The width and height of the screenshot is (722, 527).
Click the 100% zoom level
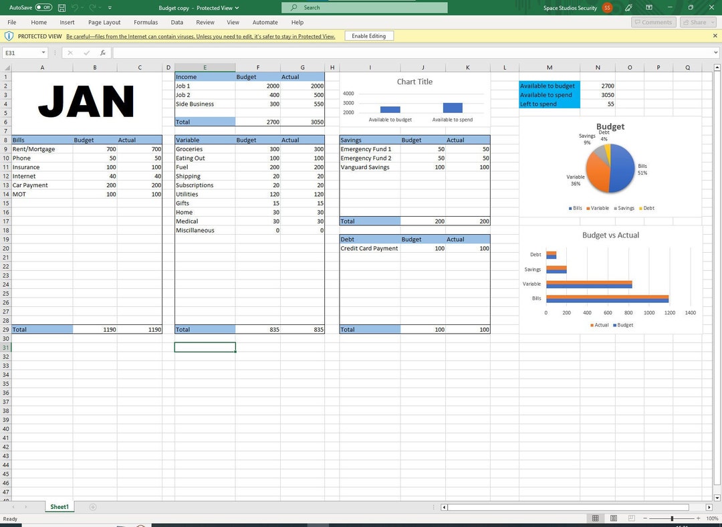pos(712,519)
